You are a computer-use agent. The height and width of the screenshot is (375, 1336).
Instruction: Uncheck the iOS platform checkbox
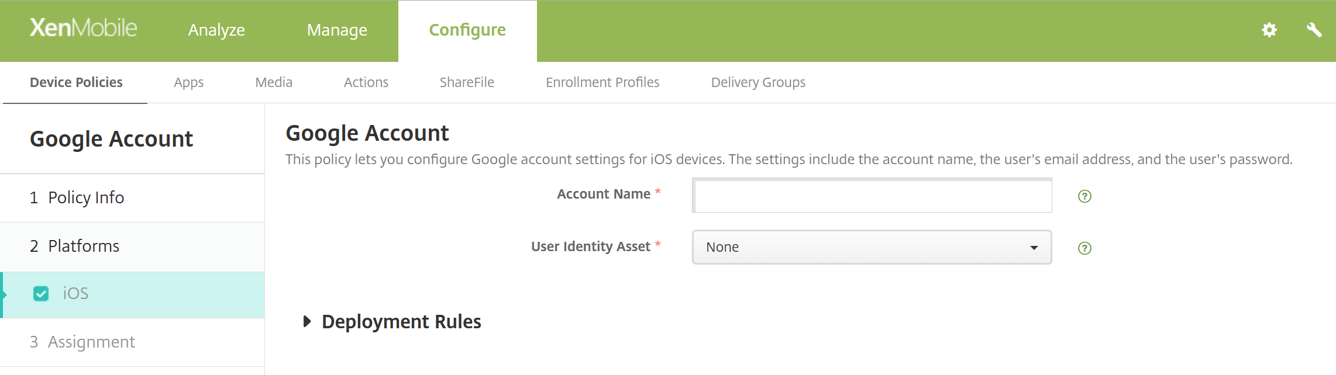41,293
